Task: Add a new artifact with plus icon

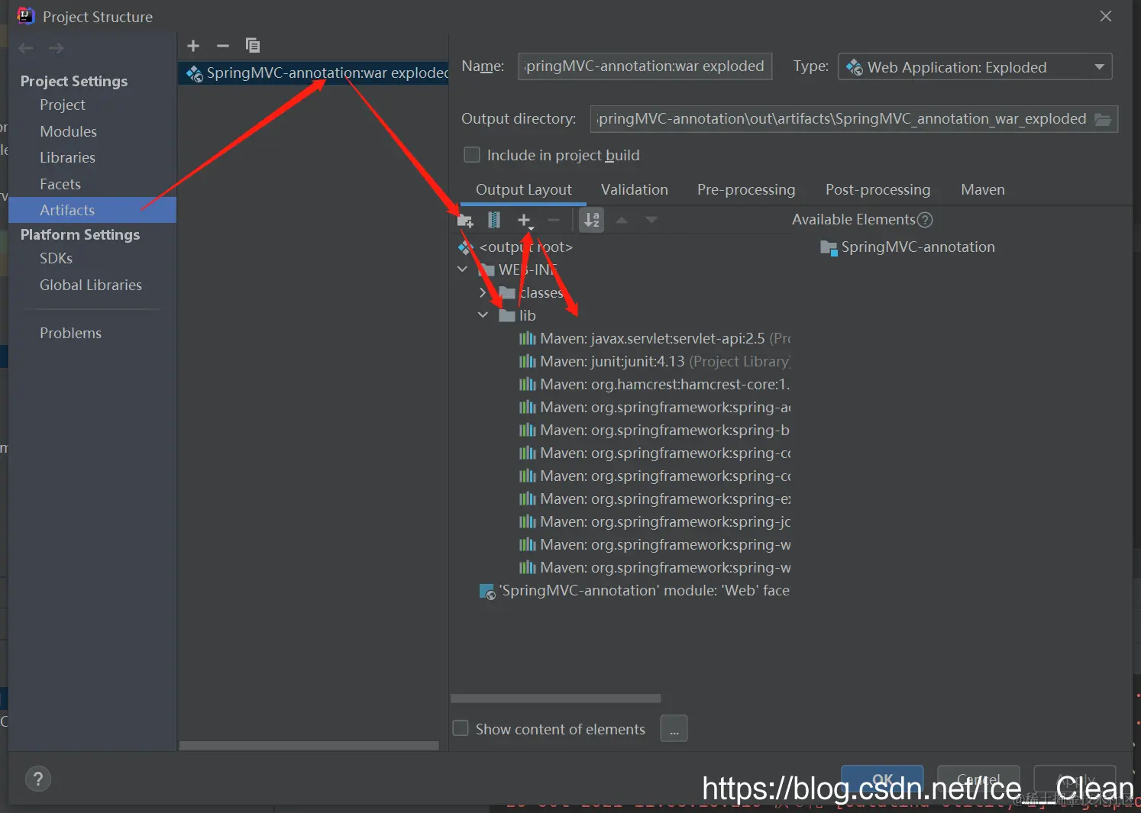Action: pyautogui.click(x=193, y=46)
